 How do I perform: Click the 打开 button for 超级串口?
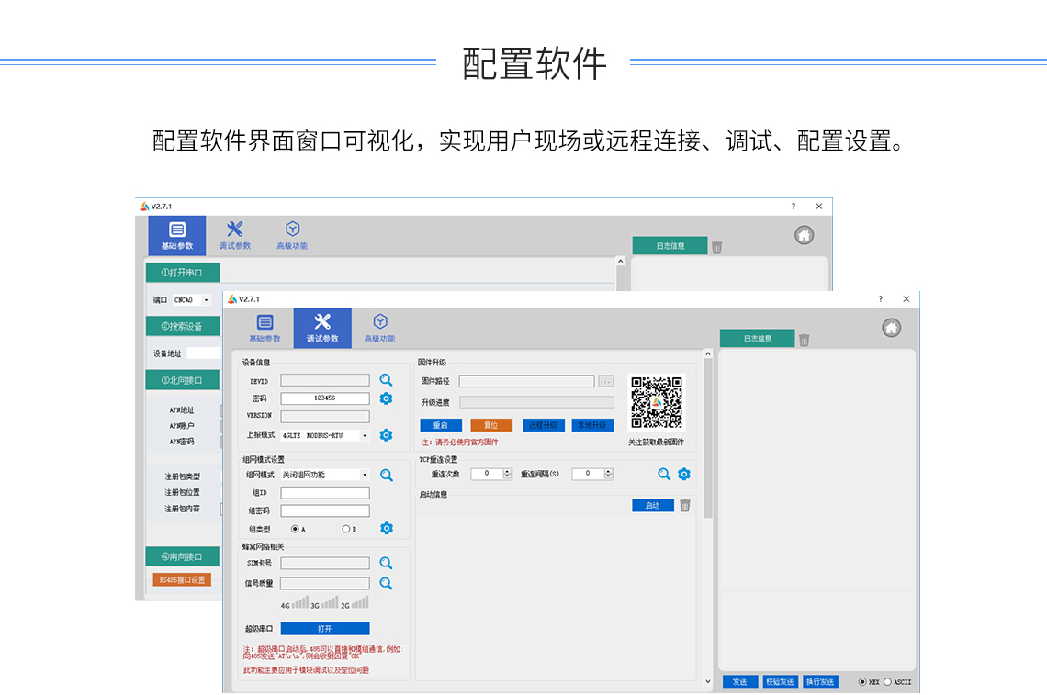(x=326, y=628)
